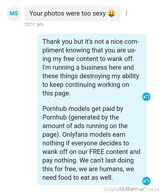Select the 'Pornhub models get paid' bubble
Viewport: 160px width, 193px height.
tap(92, 143)
